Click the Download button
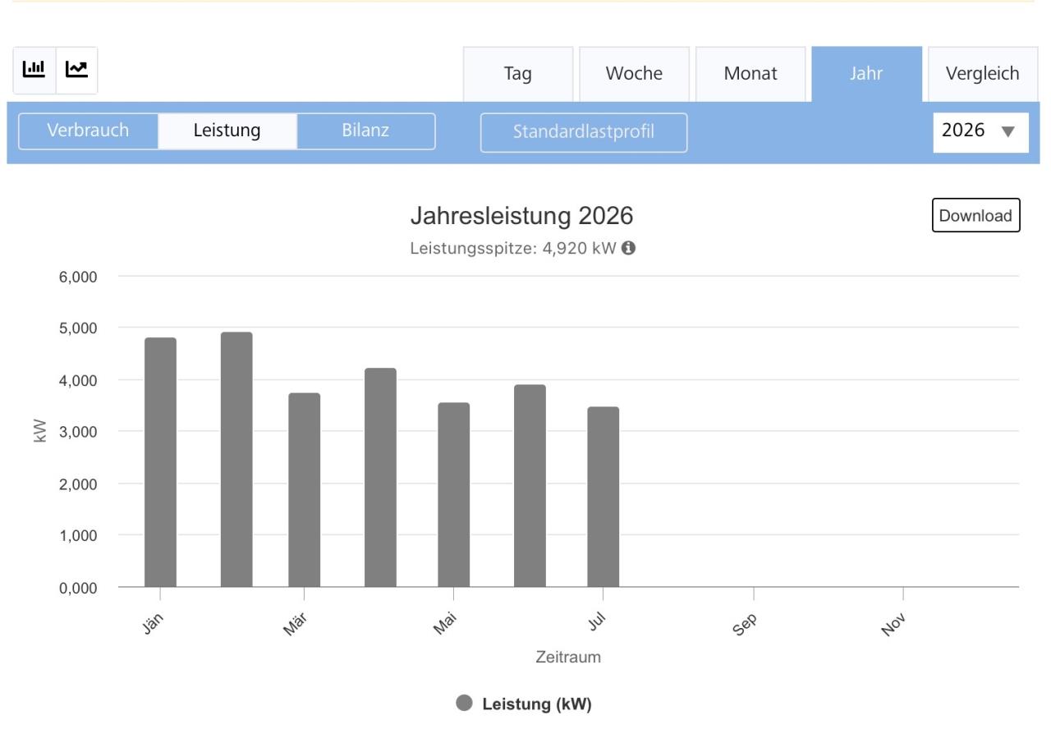The height and width of the screenshot is (729, 1051). click(975, 216)
